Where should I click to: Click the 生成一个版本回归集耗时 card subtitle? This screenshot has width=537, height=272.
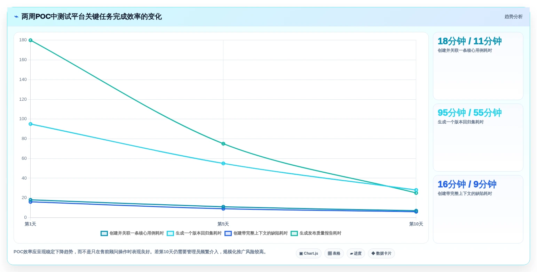point(460,122)
